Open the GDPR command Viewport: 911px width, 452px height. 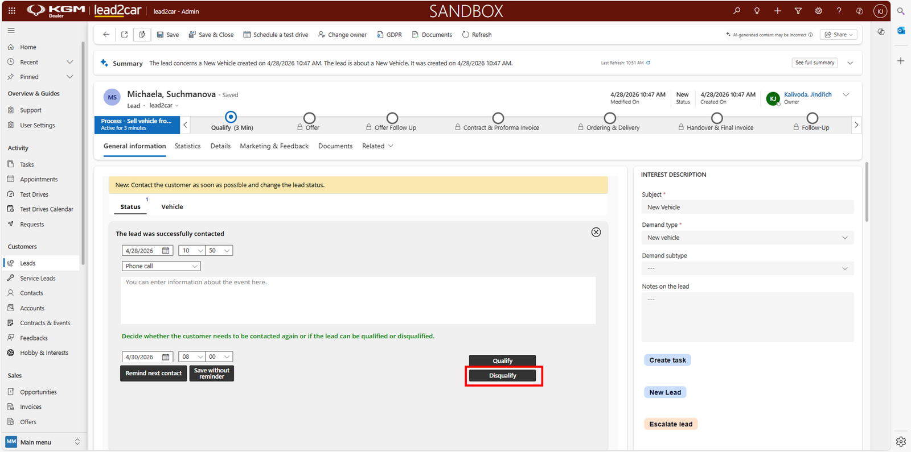coord(389,35)
